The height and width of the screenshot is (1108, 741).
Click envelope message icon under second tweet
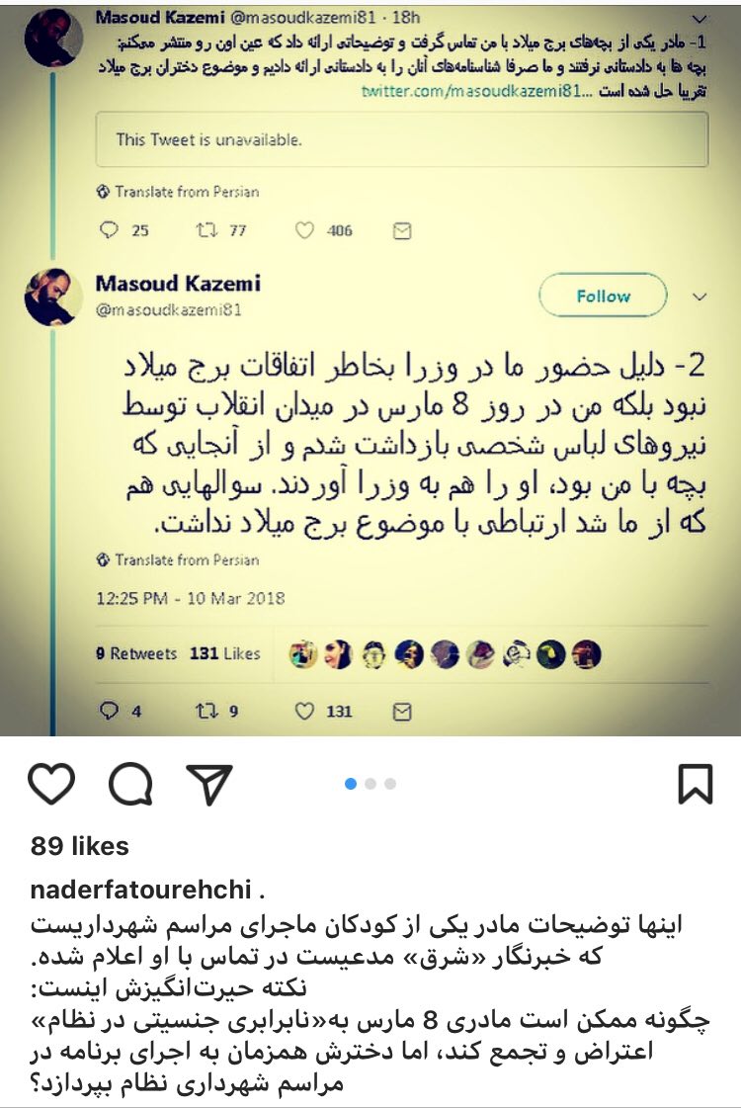402,712
